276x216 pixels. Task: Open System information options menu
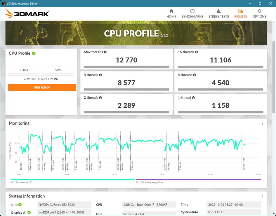[263, 196]
